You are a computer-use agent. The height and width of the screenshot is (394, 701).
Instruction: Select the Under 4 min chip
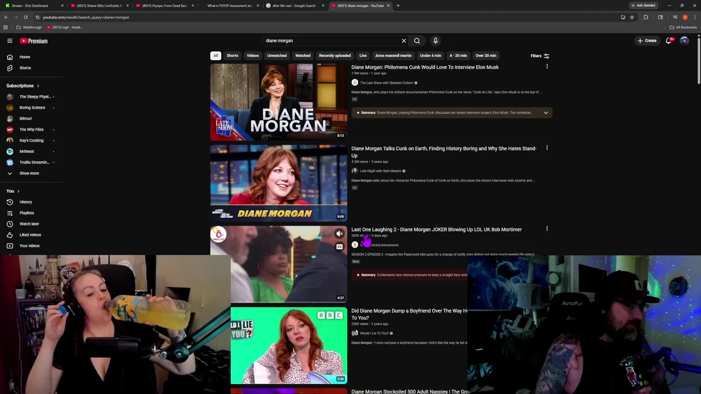tap(430, 55)
